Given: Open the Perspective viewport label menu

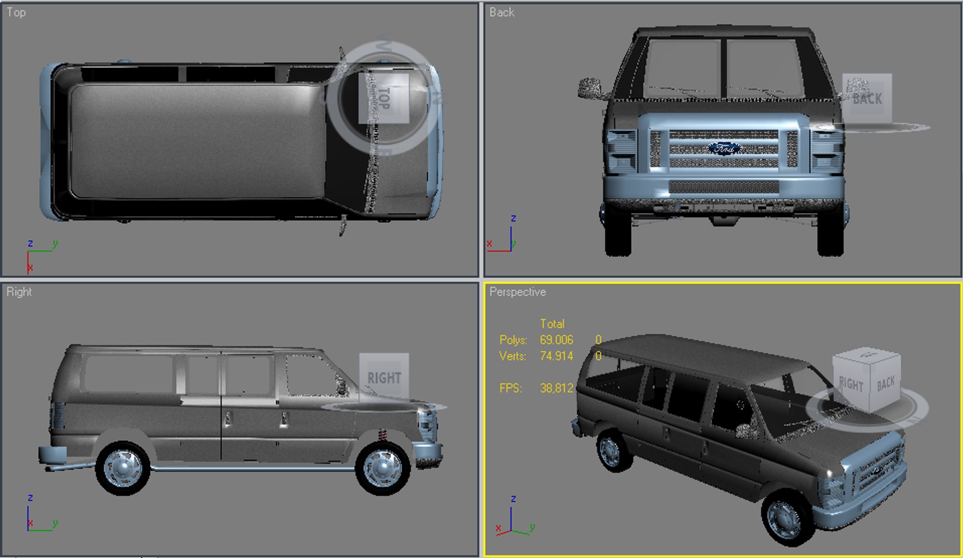Looking at the screenshot, I should (518, 292).
